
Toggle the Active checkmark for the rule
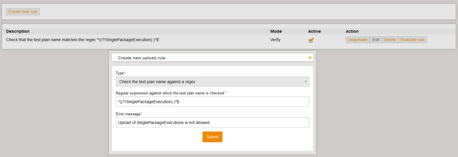pos(311,40)
